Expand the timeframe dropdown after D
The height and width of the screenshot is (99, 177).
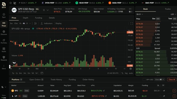coord(30,23)
